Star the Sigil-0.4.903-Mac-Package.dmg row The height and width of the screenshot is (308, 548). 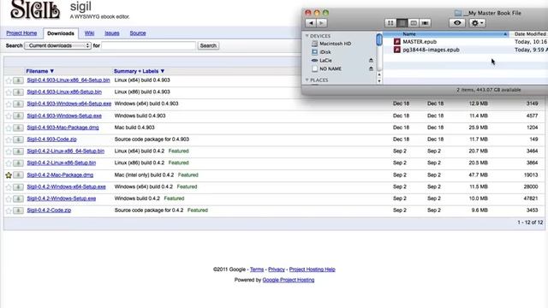(9, 127)
